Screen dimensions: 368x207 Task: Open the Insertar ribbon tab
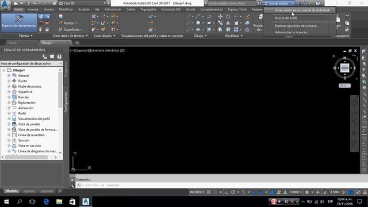coord(33,9)
